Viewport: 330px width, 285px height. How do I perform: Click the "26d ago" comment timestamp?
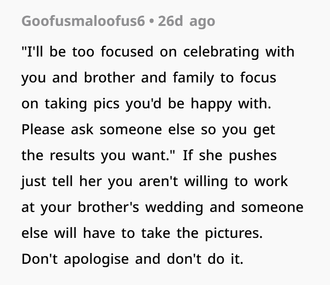(x=186, y=21)
